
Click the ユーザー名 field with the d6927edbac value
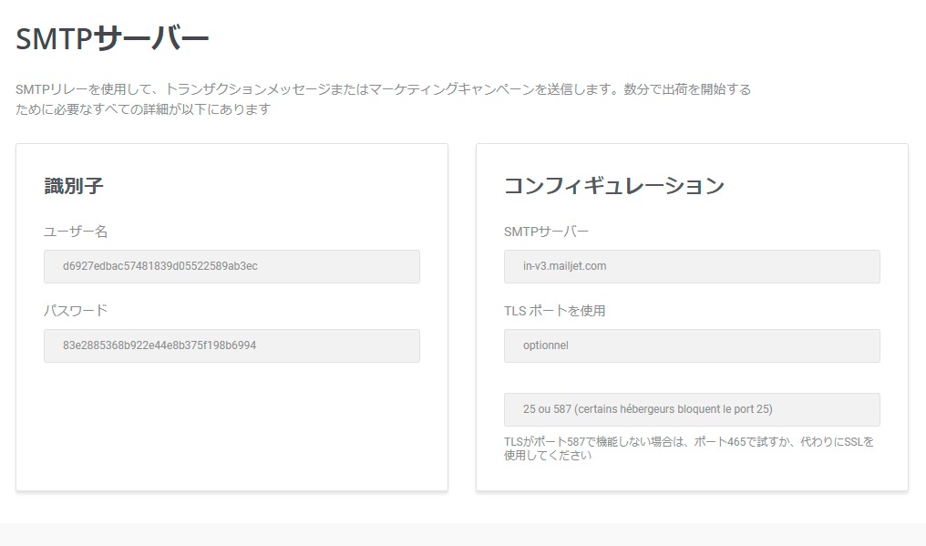tap(231, 266)
